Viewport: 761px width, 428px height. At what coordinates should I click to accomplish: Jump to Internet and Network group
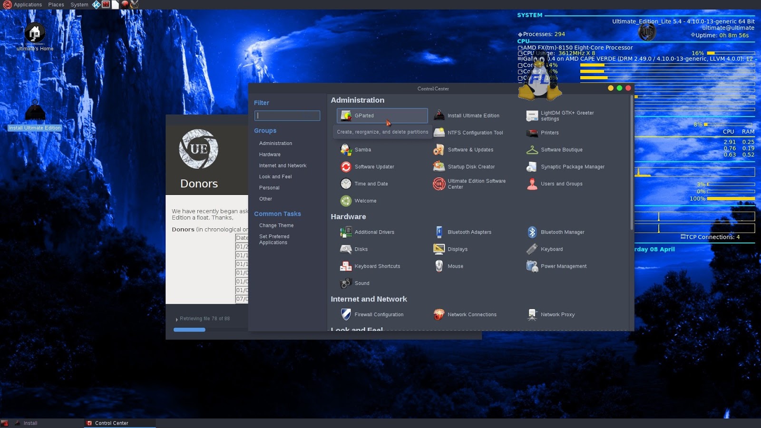pos(283,165)
